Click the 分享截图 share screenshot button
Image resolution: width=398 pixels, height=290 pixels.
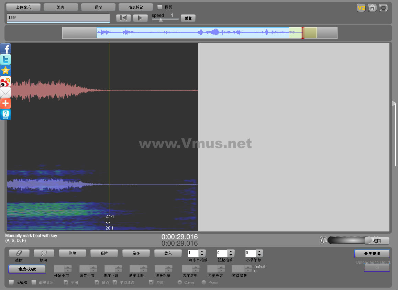pos(372,254)
